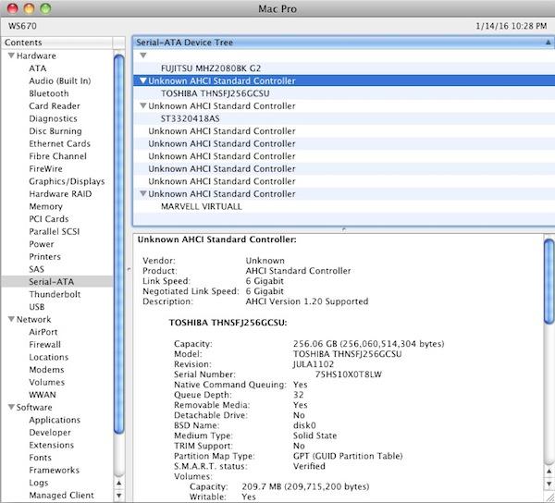Collapse the selected AHCI controller above TOSHIBA
This screenshot has height=503, width=555.
coord(143,80)
